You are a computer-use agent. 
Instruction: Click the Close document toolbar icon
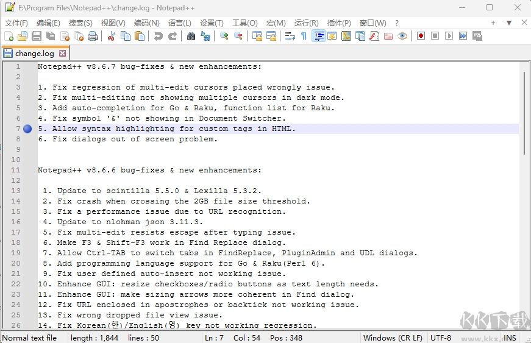pyautogui.click(x=65, y=36)
